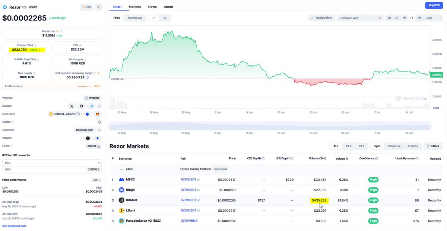Open the Filters button in Rezor Markets
447x231 pixels.
click(x=433, y=146)
